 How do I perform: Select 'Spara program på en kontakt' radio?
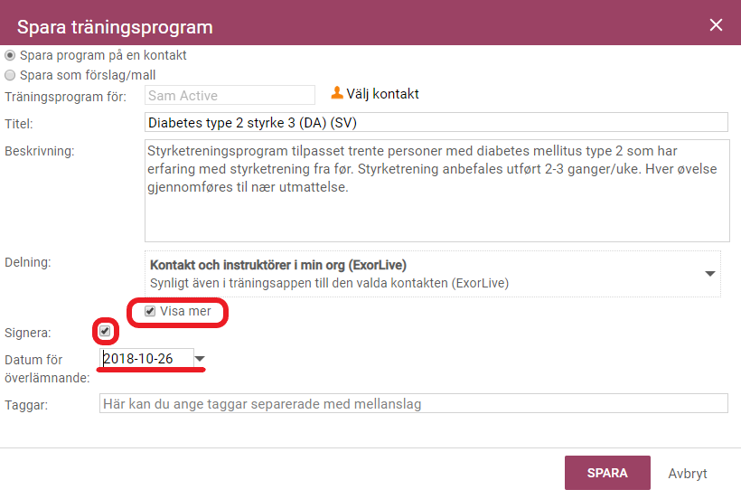(x=10, y=55)
